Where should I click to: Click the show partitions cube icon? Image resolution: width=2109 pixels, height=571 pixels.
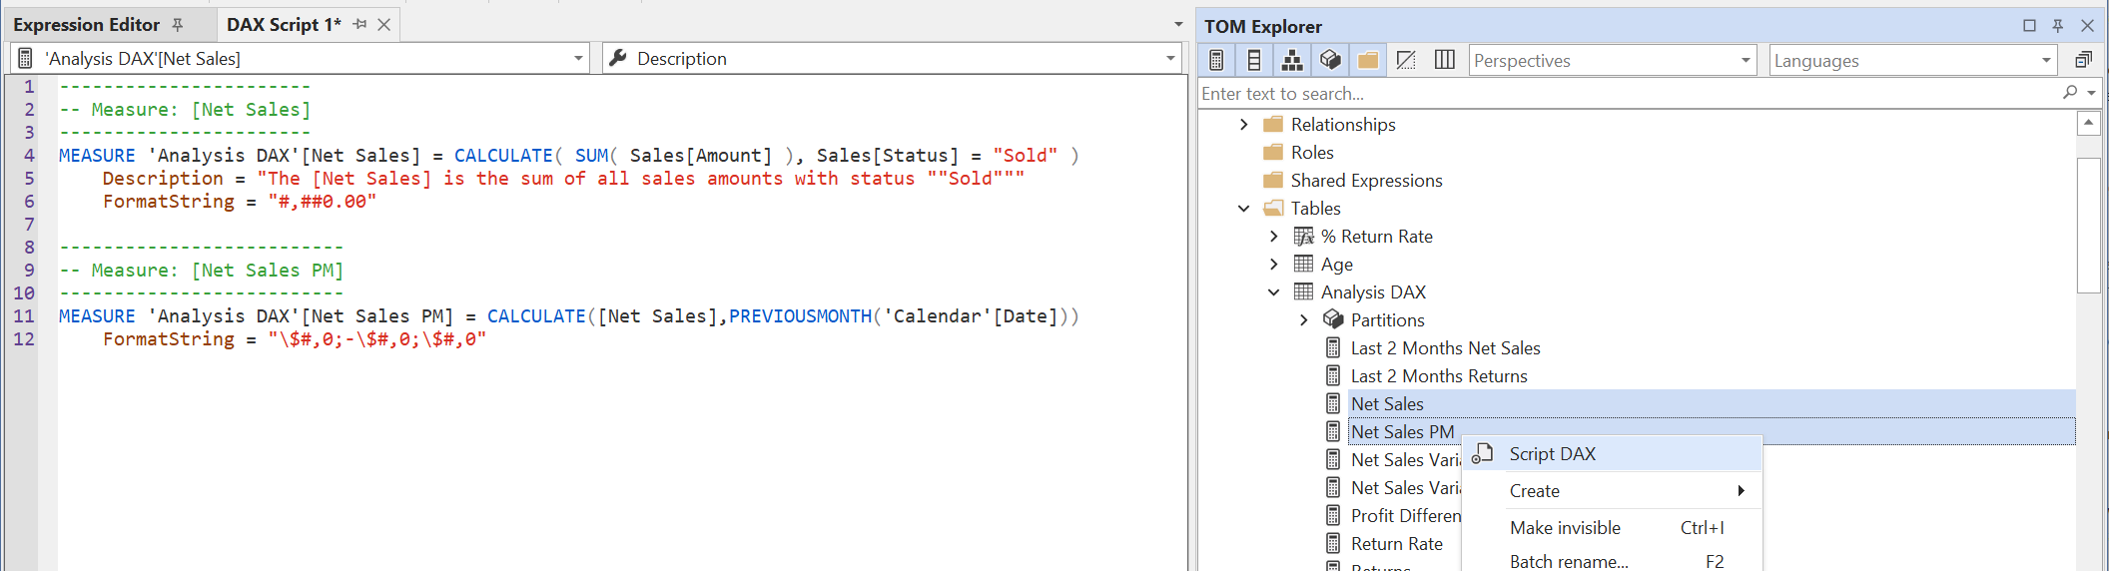coord(1330,61)
